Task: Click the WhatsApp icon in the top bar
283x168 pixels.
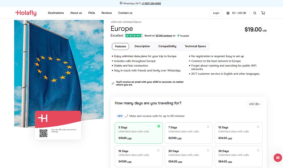Action: (121, 3)
